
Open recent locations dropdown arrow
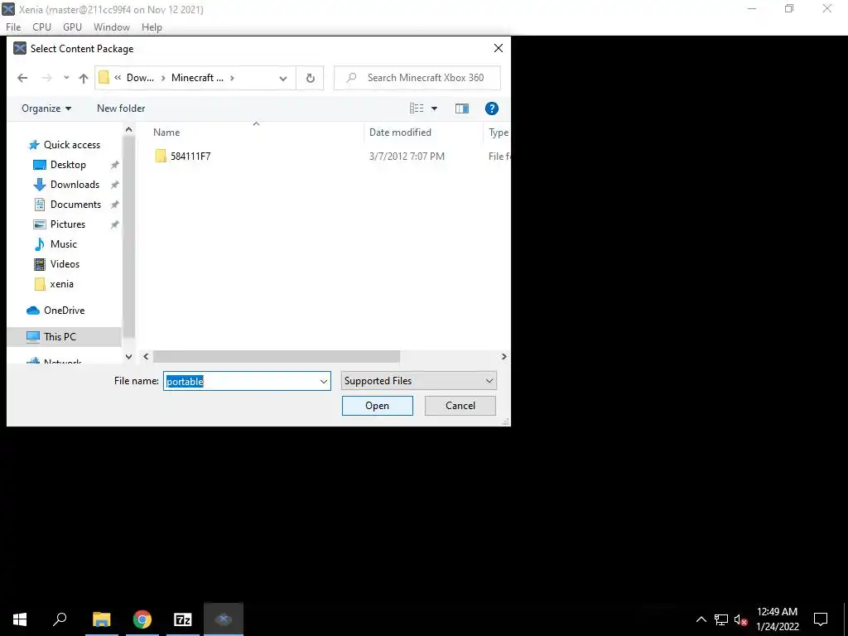(66, 78)
